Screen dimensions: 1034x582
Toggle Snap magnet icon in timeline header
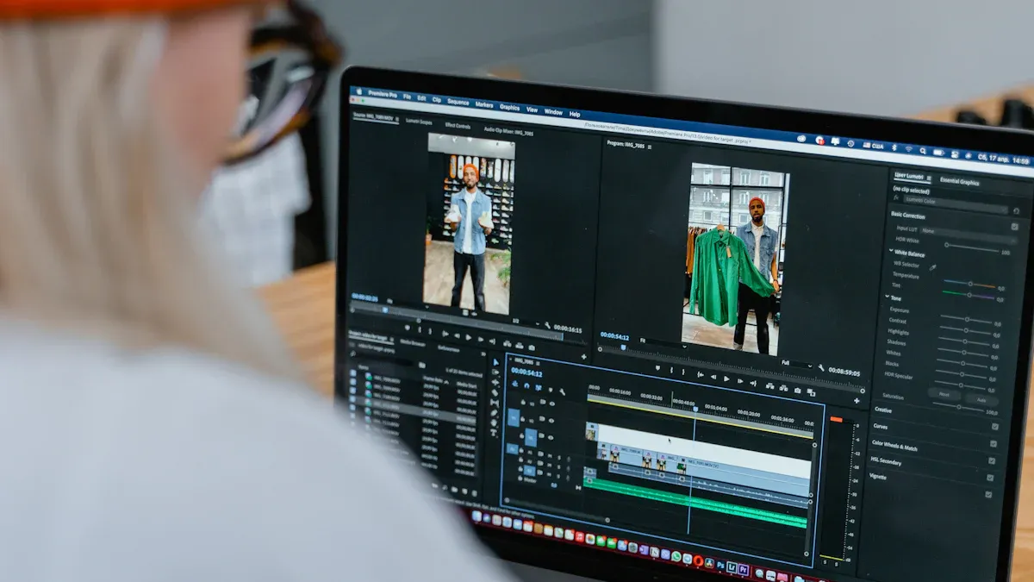[526, 385]
